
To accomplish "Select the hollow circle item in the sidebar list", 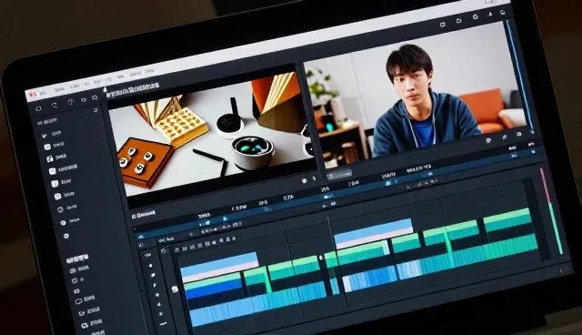I will pyautogui.click(x=61, y=210).
